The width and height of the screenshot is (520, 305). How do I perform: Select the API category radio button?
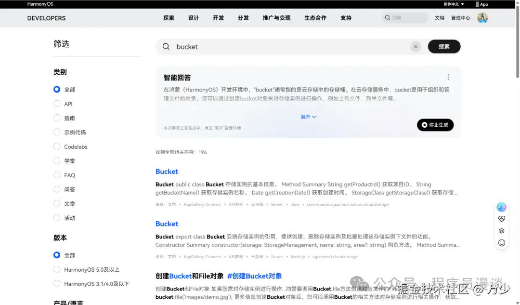click(x=57, y=104)
